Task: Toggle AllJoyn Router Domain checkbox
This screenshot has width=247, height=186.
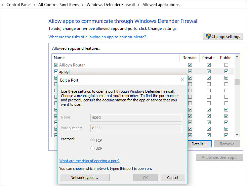Action: (190, 65)
